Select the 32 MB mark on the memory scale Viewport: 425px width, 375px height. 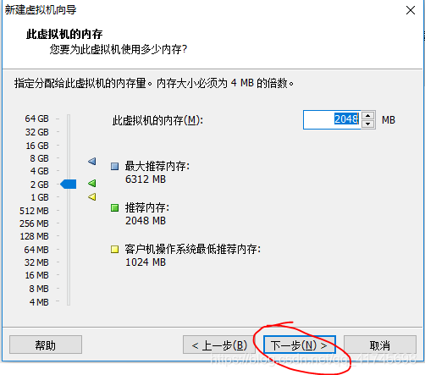click(36, 262)
